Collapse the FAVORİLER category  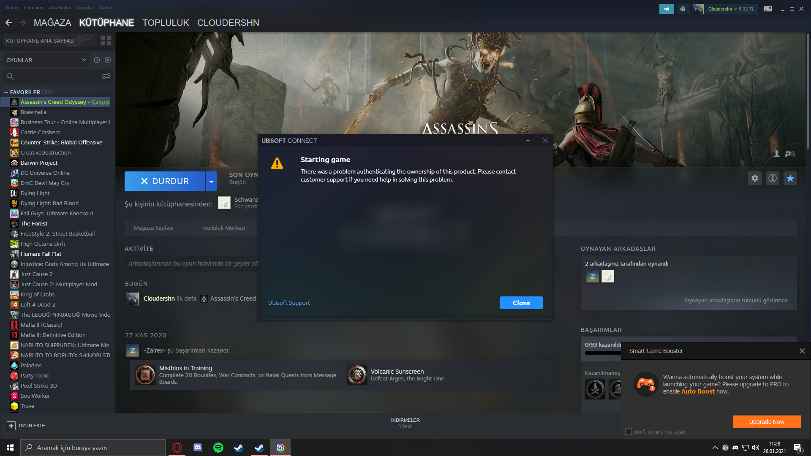pos(6,92)
